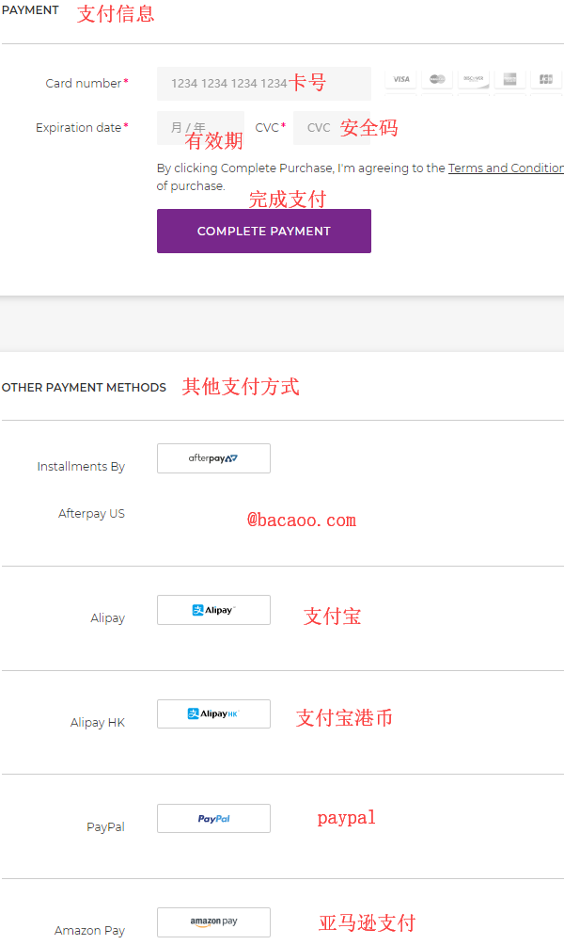Click the 'Card number' label text
564x945 pixels.
coord(83,83)
